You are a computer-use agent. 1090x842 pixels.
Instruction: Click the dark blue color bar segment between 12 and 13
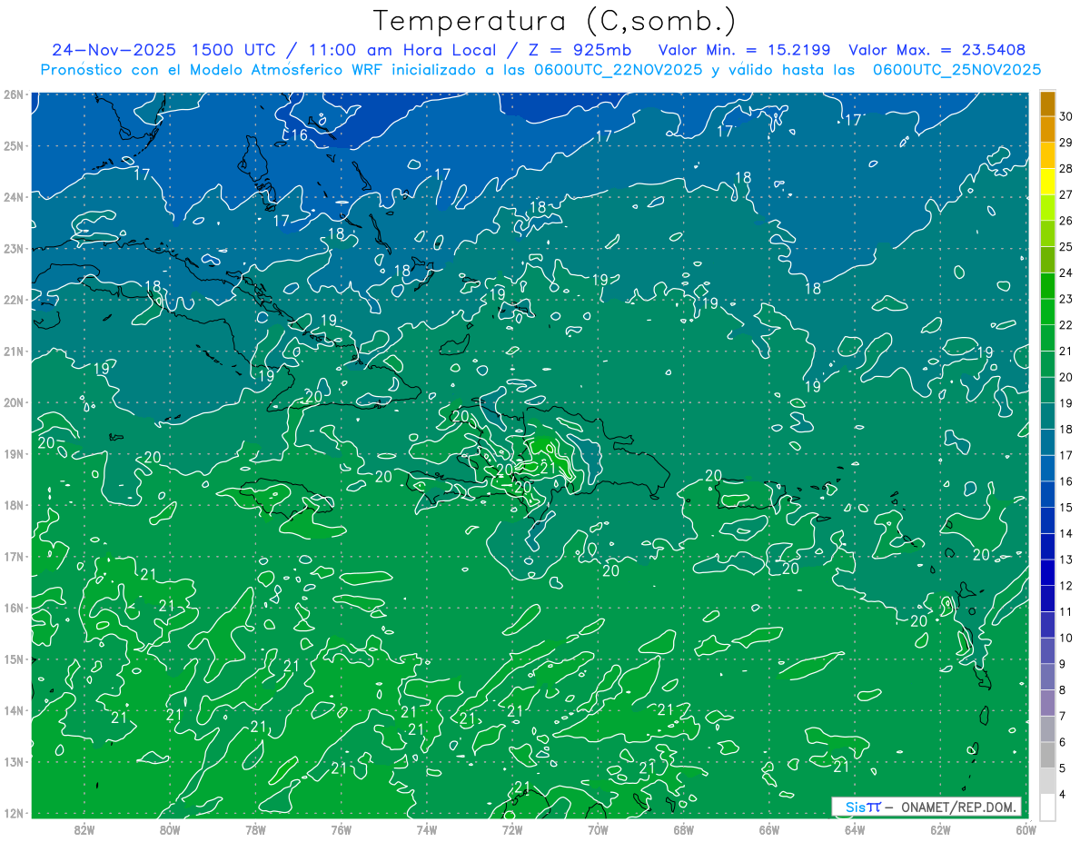pos(1047,572)
